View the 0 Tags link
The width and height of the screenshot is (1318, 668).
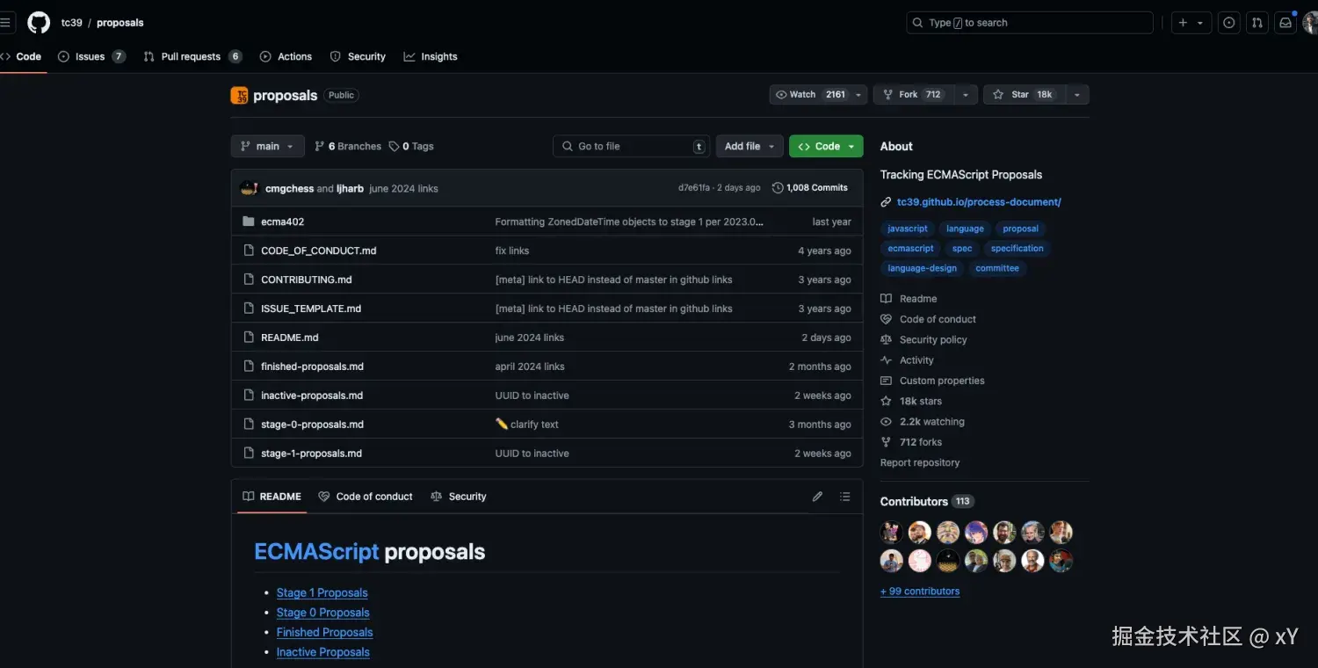coord(411,146)
